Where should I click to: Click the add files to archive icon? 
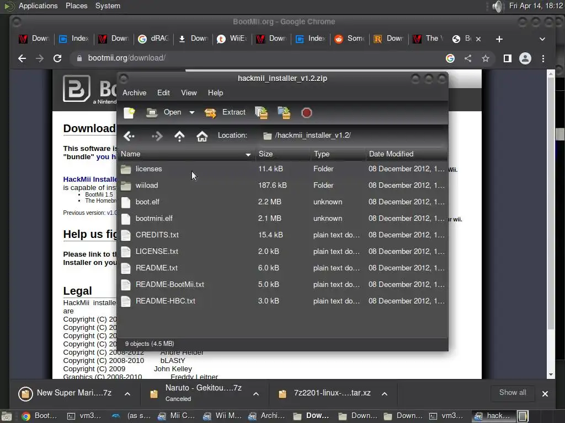(x=262, y=112)
